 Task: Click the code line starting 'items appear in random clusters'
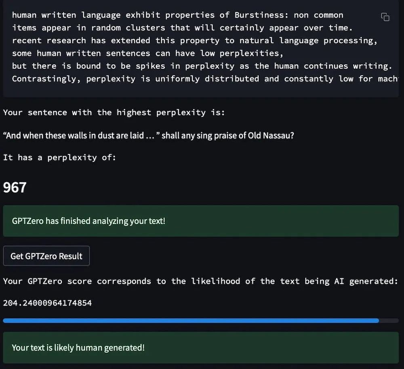click(182, 28)
